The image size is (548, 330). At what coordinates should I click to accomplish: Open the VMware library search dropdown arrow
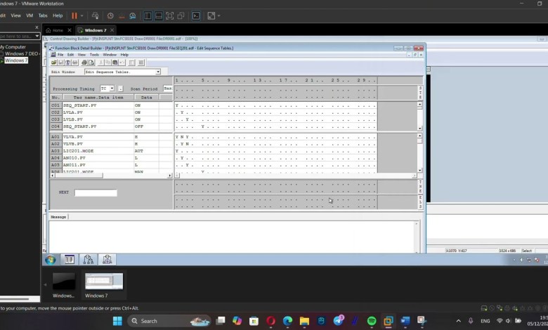(x=37, y=36)
